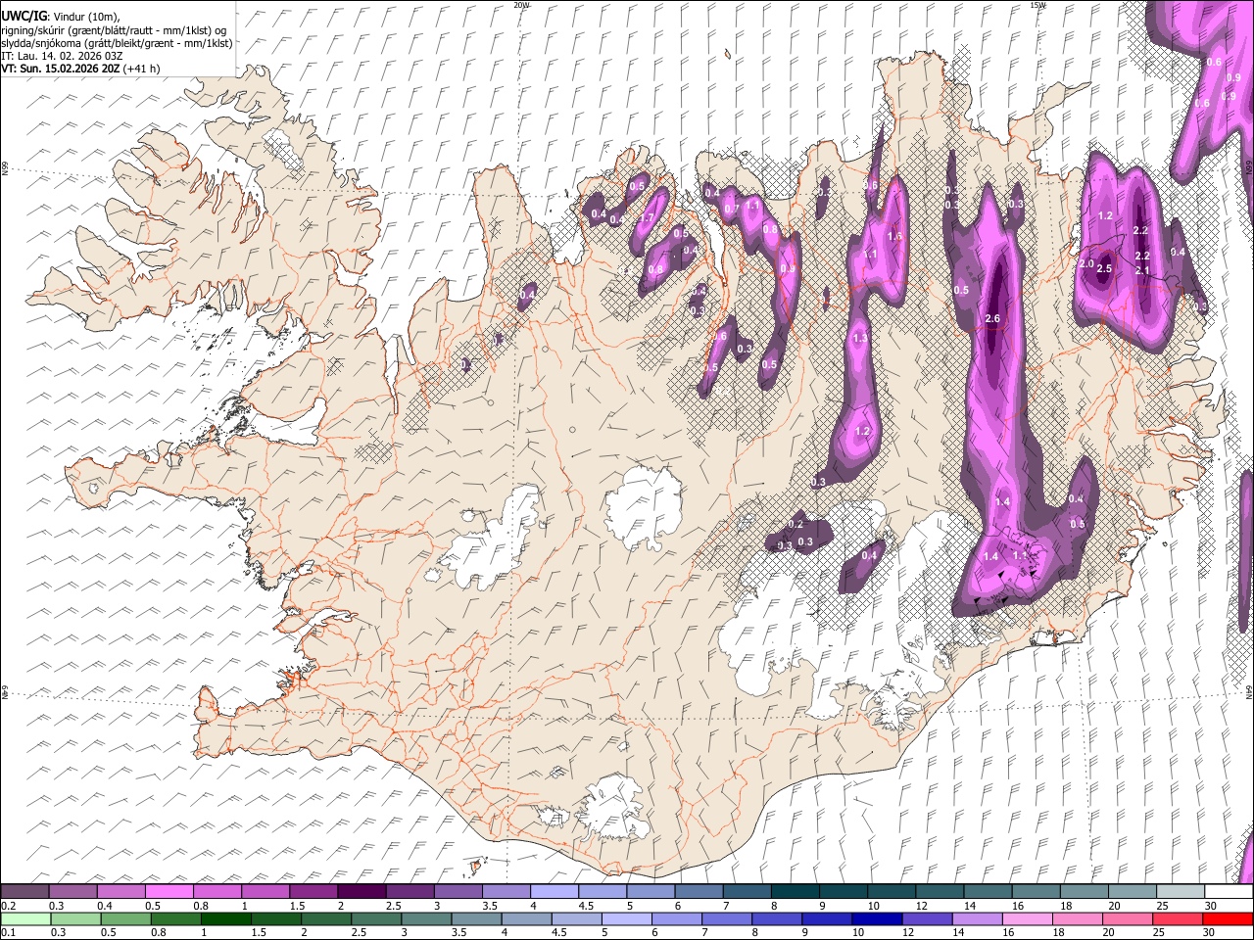
Task: Click the '1.7' precipitation value on the map
Action: pos(647,217)
